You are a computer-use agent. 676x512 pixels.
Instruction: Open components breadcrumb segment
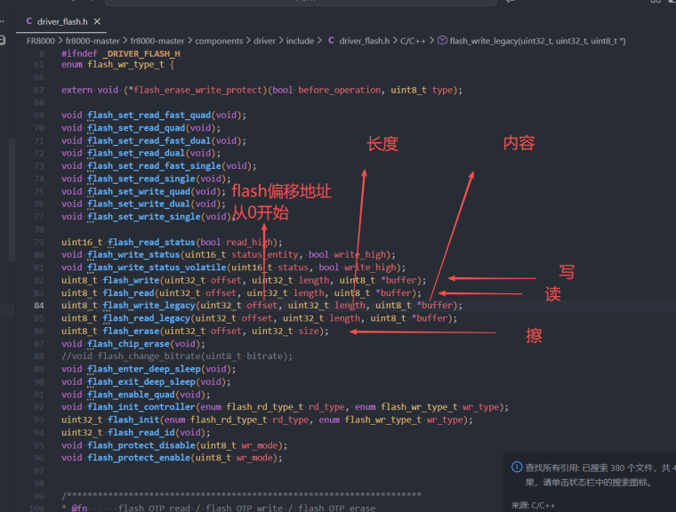pyautogui.click(x=219, y=41)
